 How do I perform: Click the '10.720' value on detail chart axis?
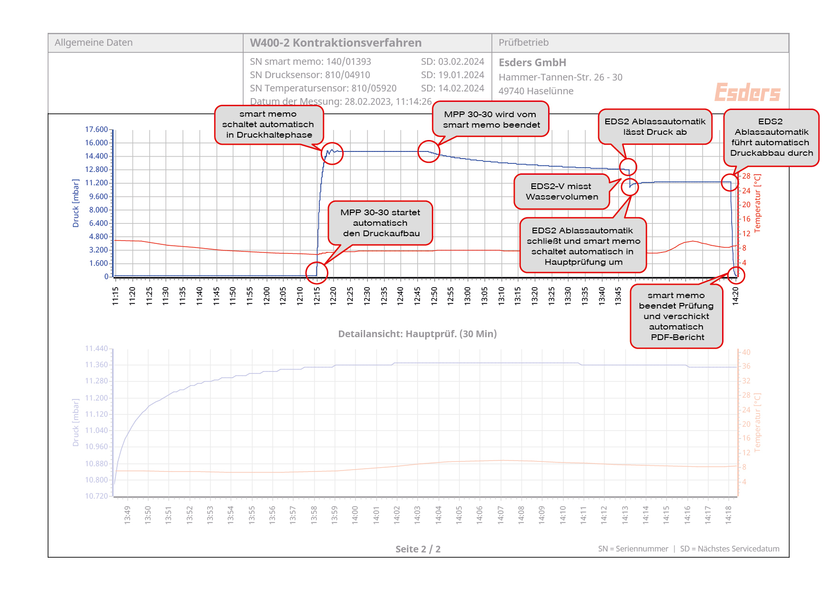tap(96, 496)
